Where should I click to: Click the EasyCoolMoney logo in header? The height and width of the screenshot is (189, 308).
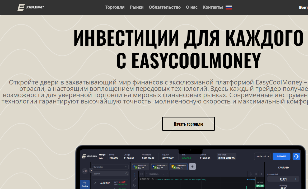click(x=31, y=7)
